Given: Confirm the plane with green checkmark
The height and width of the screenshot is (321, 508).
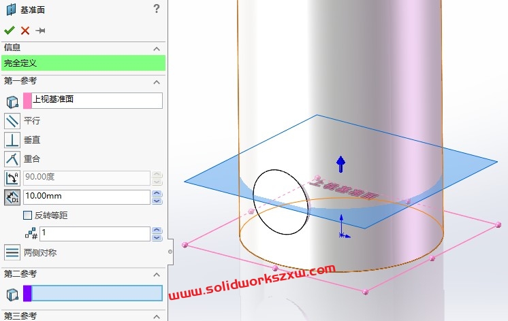Looking at the screenshot, I should pyautogui.click(x=10, y=31).
